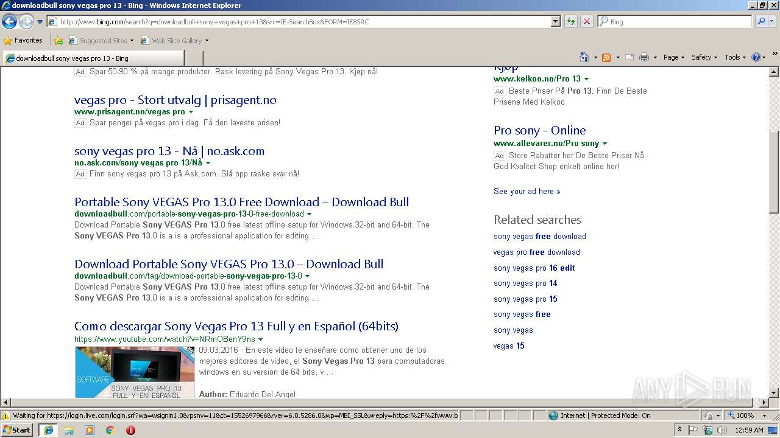Open 'Pro sony - Online' ad link
780x438 pixels.
pos(539,130)
